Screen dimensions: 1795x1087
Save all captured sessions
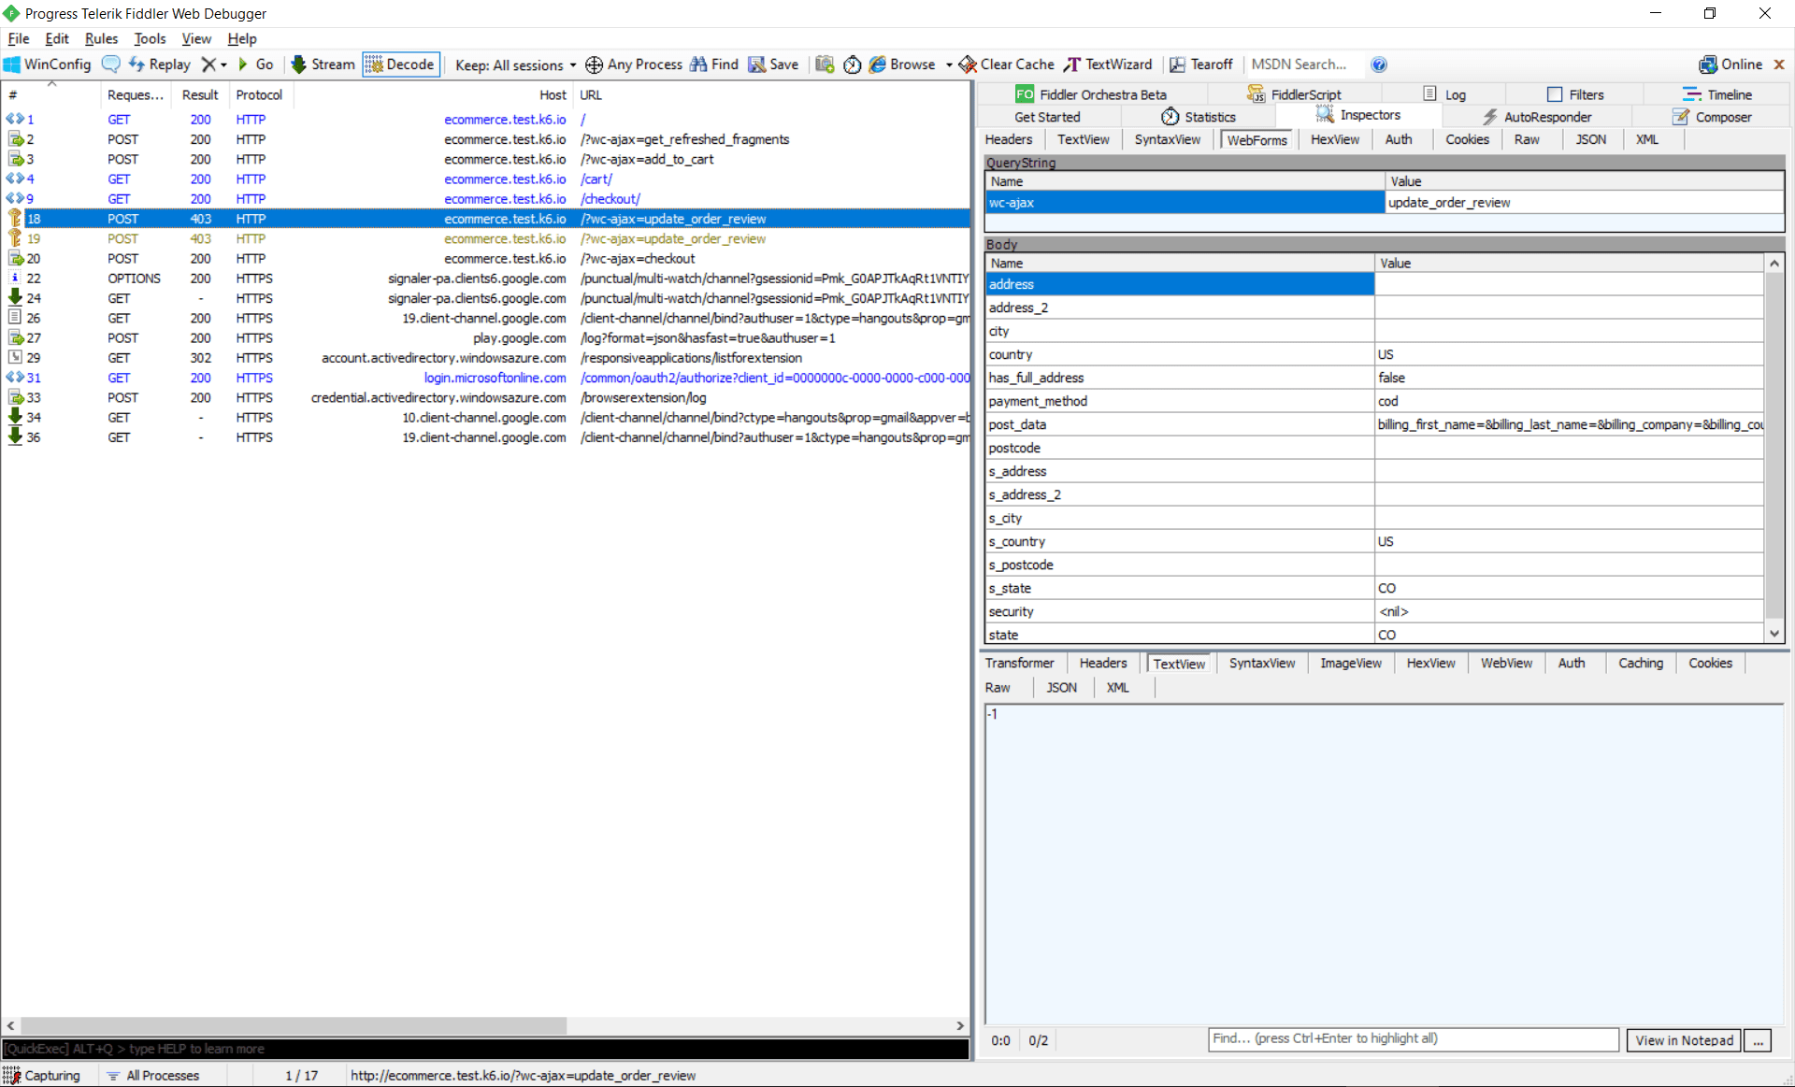(x=773, y=64)
